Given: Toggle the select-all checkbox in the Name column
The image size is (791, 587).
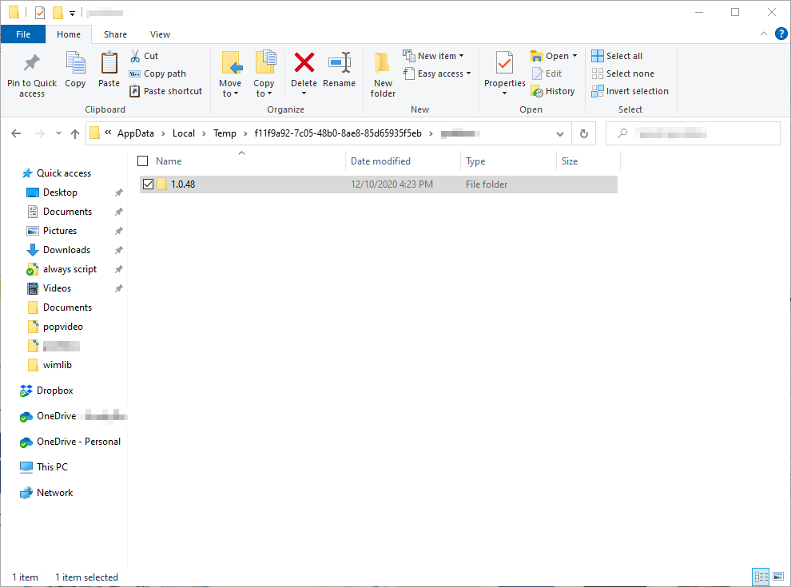Looking at the screenshot, I should (142, 161).
